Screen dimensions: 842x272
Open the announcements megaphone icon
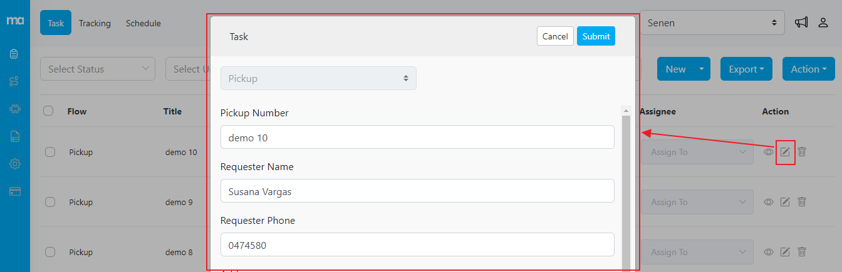801,23
